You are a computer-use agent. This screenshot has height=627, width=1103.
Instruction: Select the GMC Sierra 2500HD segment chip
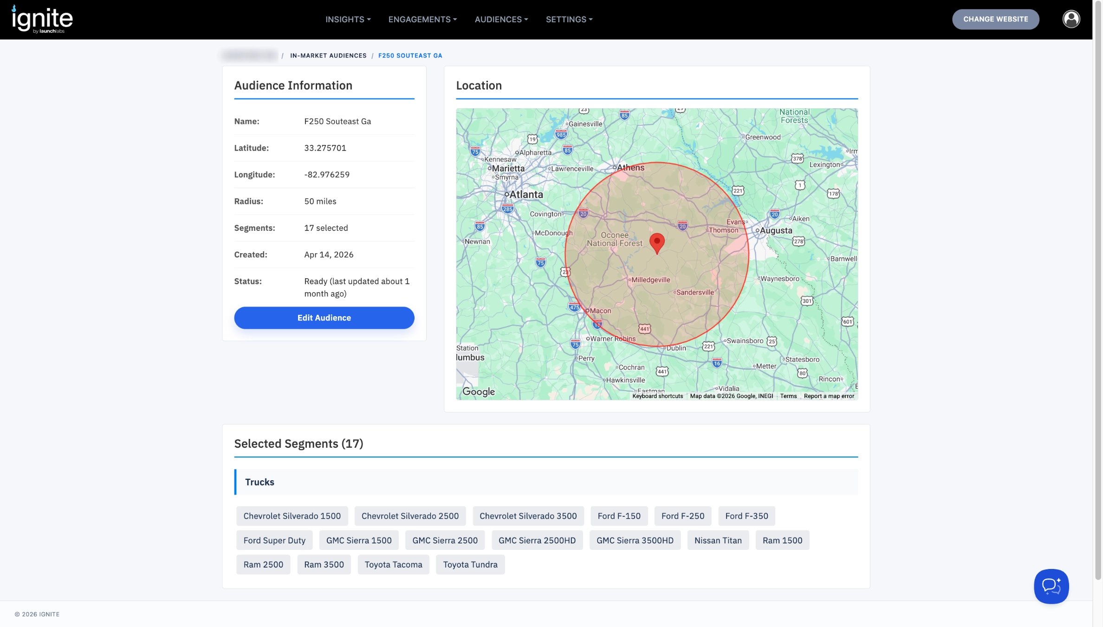click(537, 541)
